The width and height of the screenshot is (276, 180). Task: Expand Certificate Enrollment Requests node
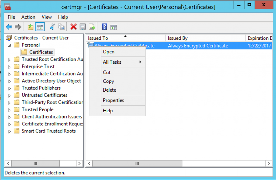pyautogui.click(x=9, y=124)
